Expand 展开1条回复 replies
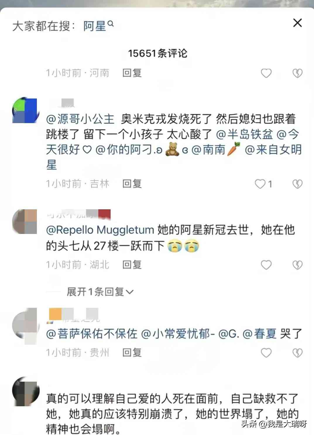 (100, 292)
